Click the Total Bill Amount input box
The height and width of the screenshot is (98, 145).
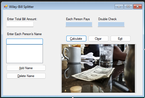(20, 24)
